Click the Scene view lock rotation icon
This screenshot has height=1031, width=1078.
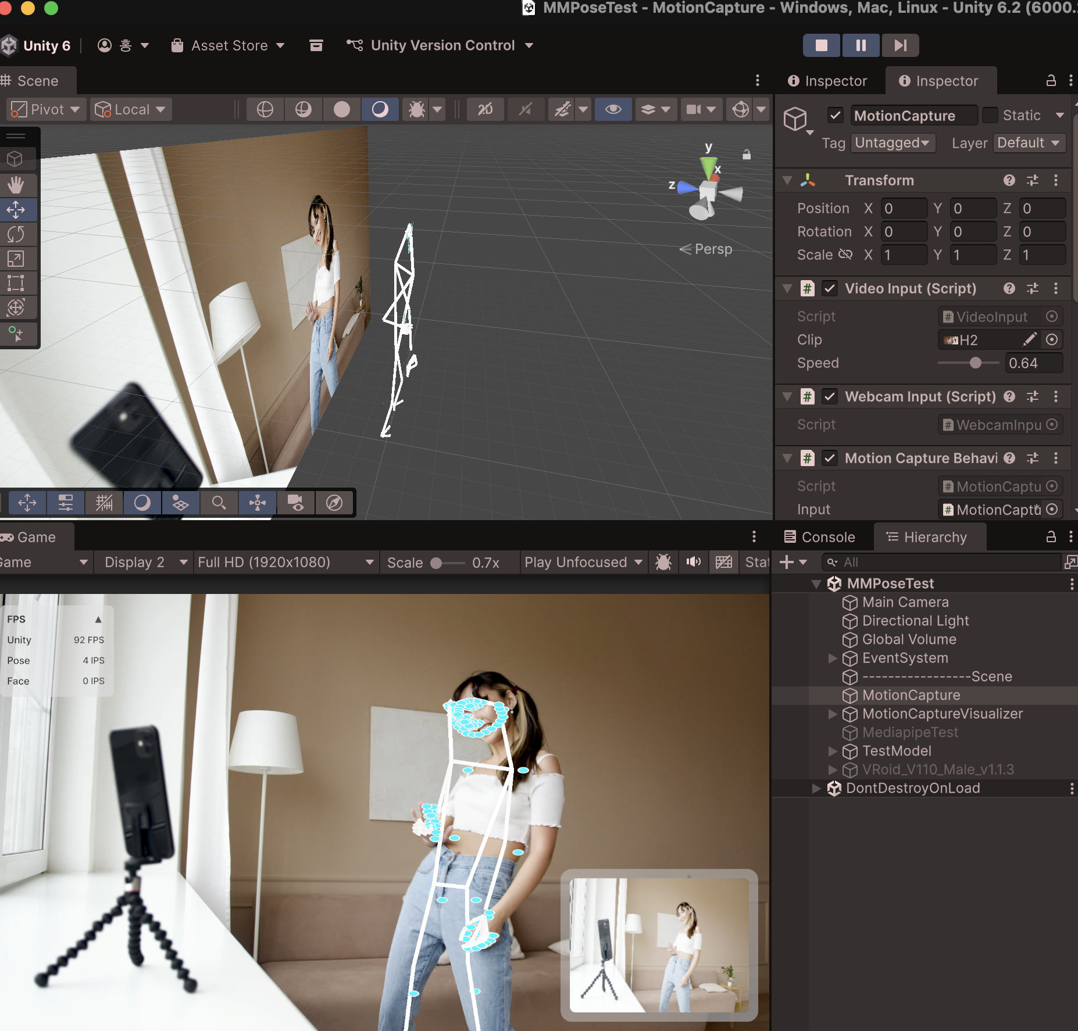[x=747, y=155]
